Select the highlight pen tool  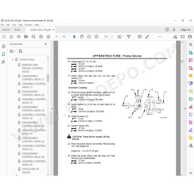147,37
